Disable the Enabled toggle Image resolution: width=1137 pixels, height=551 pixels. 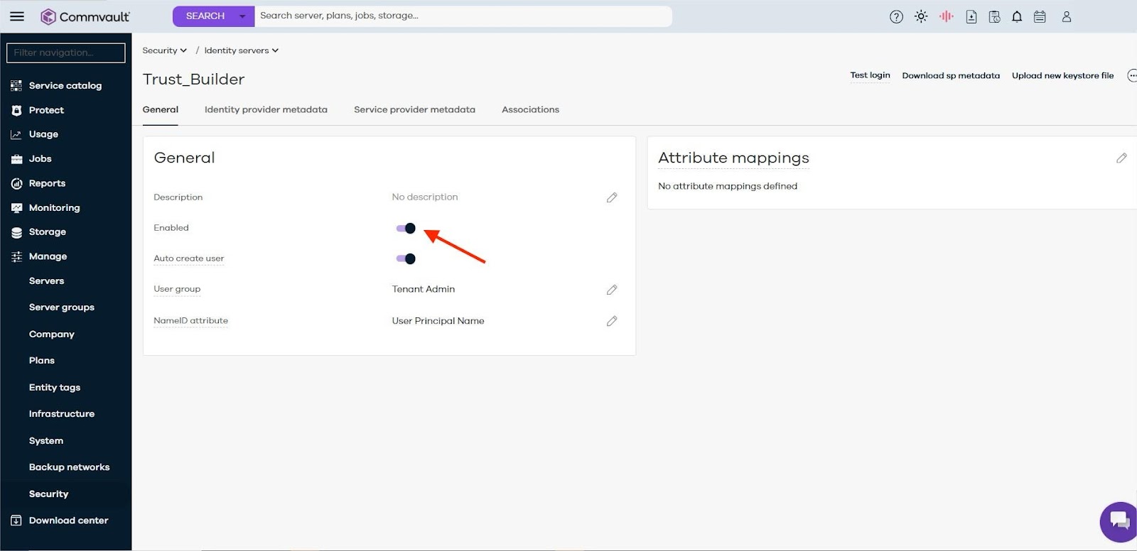406,229
